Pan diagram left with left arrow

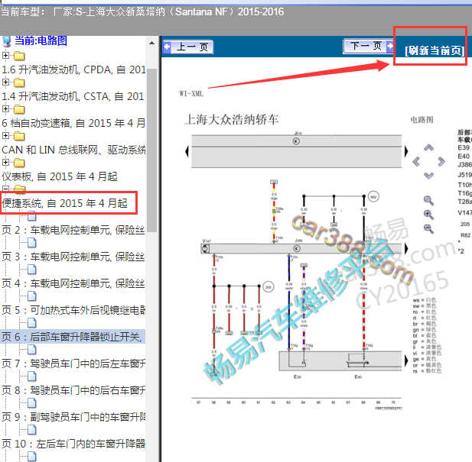416,162
